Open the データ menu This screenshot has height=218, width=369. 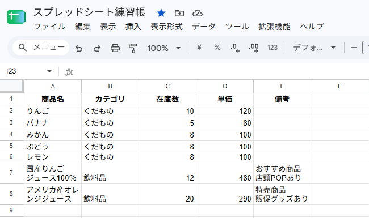point(204,27)
